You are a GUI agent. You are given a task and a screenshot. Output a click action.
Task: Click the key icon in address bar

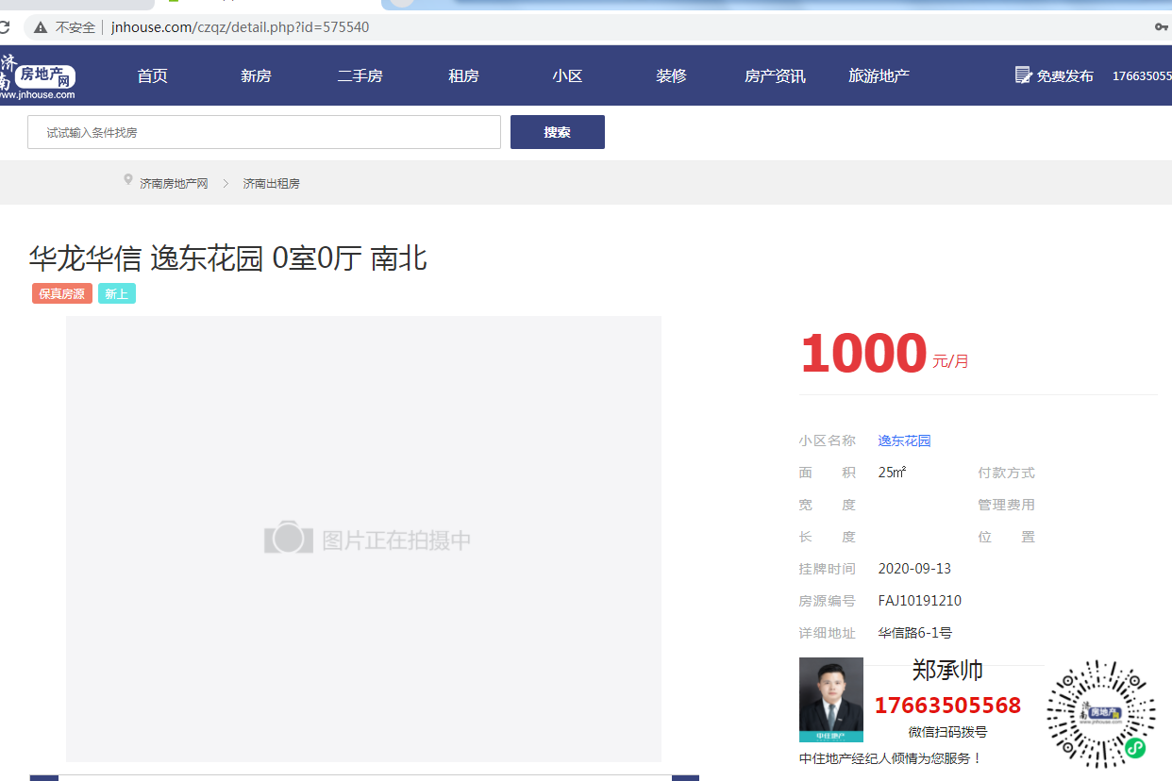click(1162, 27)
